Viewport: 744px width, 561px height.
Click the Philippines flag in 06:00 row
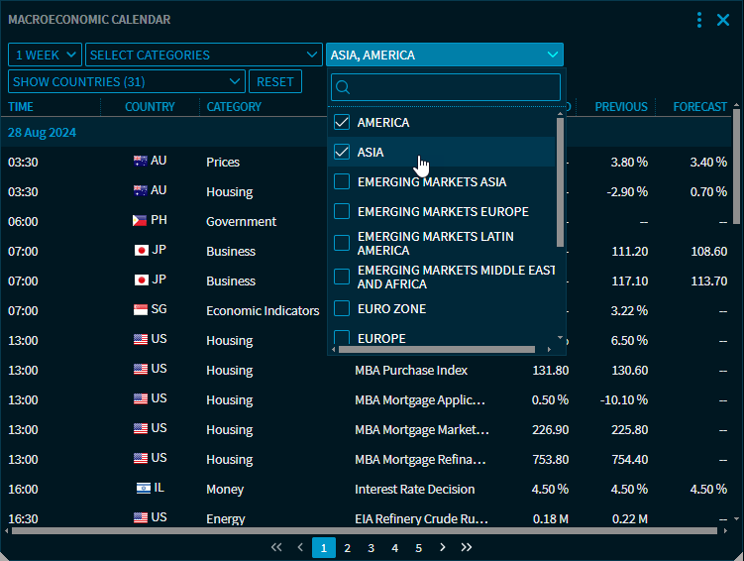[140, 221]
